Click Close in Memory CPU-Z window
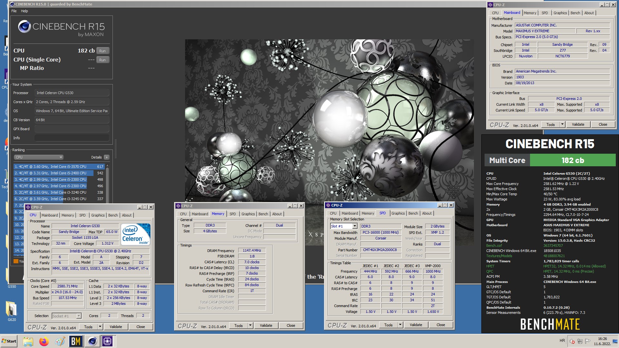 click(x=291, y=325)
